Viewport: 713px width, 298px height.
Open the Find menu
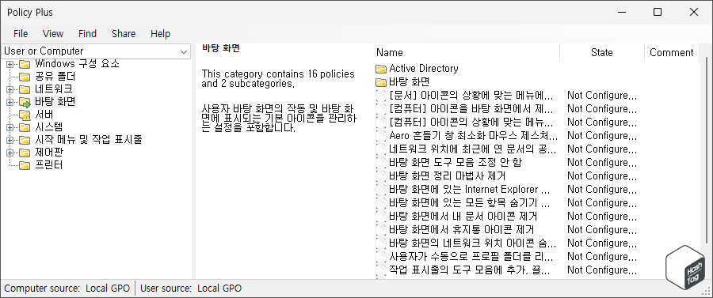87,33
